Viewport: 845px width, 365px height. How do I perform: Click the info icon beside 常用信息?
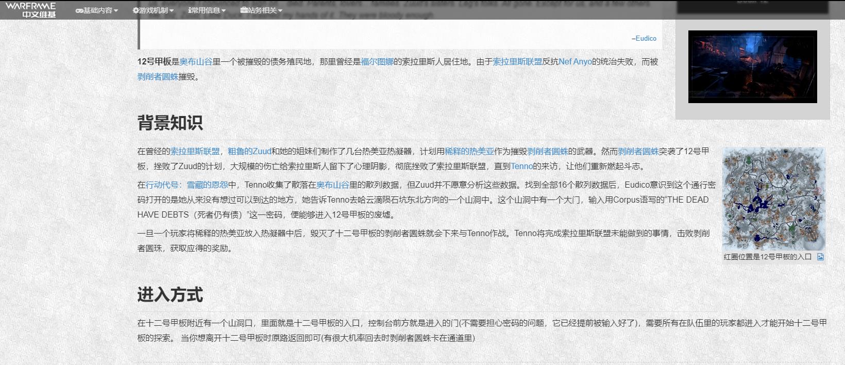click(190, 10)
